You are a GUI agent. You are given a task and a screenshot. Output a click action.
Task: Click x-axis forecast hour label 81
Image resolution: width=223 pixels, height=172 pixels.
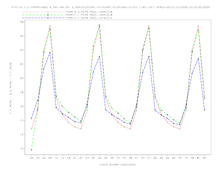[199, 158]
